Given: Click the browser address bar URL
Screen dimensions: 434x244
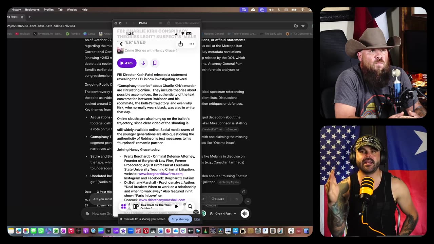Looking at the screenshot, I should click(x=41, y=26).
